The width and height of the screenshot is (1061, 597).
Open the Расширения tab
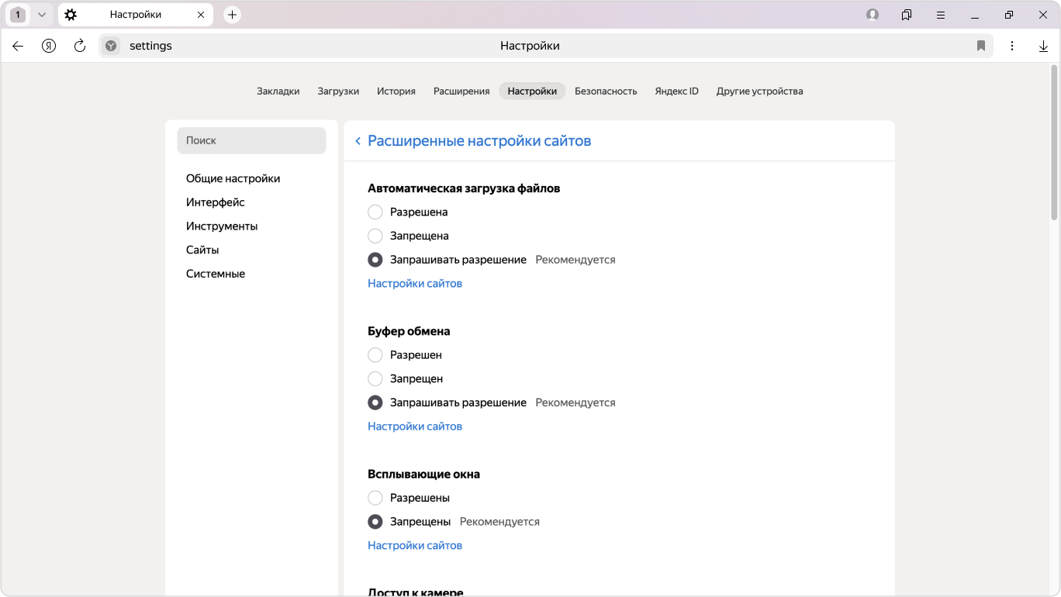pos(461,91)
